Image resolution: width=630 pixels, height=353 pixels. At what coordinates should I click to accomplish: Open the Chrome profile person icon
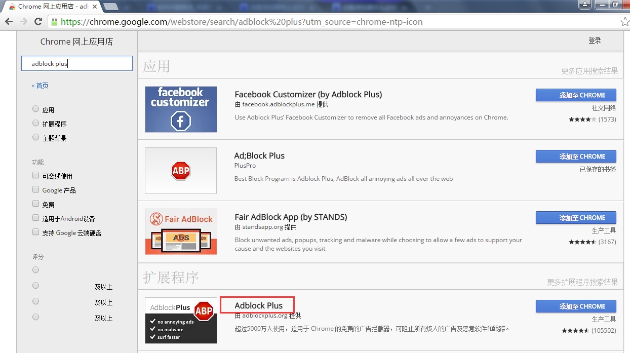585,4
